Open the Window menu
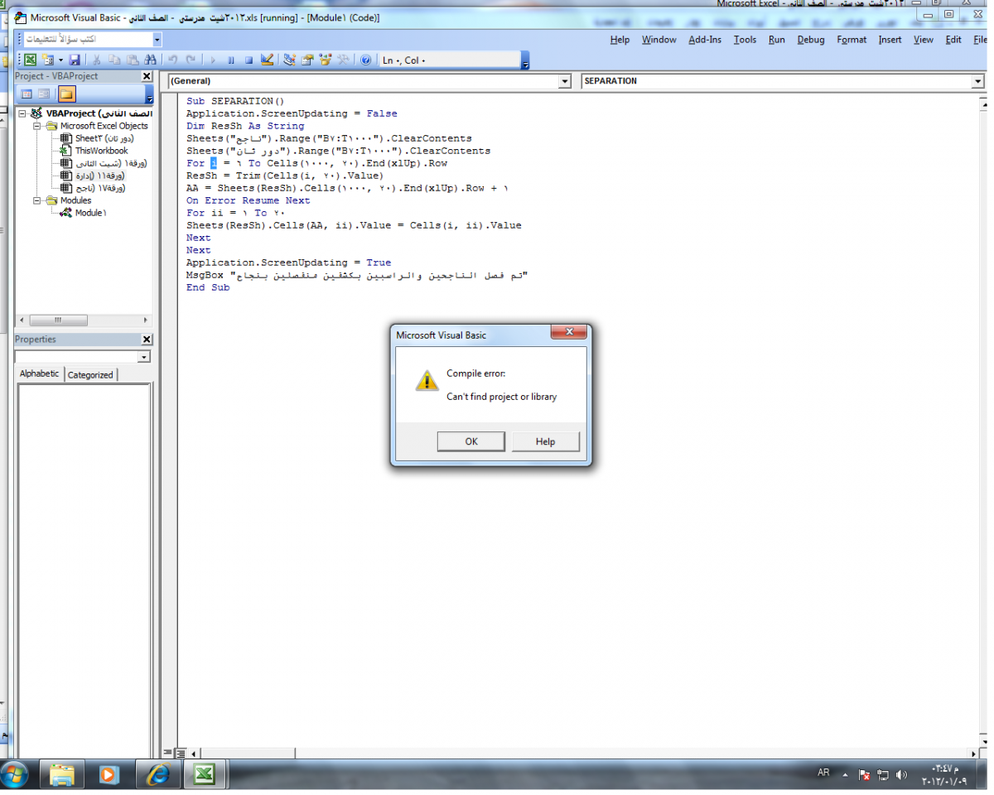This screenshot has width=994, height=795. coord(659,40)
